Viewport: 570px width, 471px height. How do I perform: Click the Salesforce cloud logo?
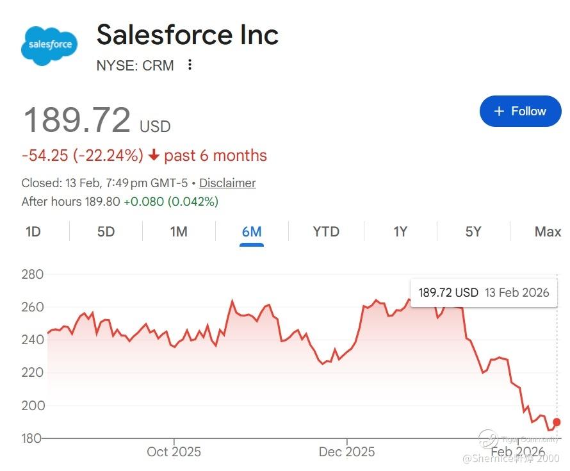(50, 45)
